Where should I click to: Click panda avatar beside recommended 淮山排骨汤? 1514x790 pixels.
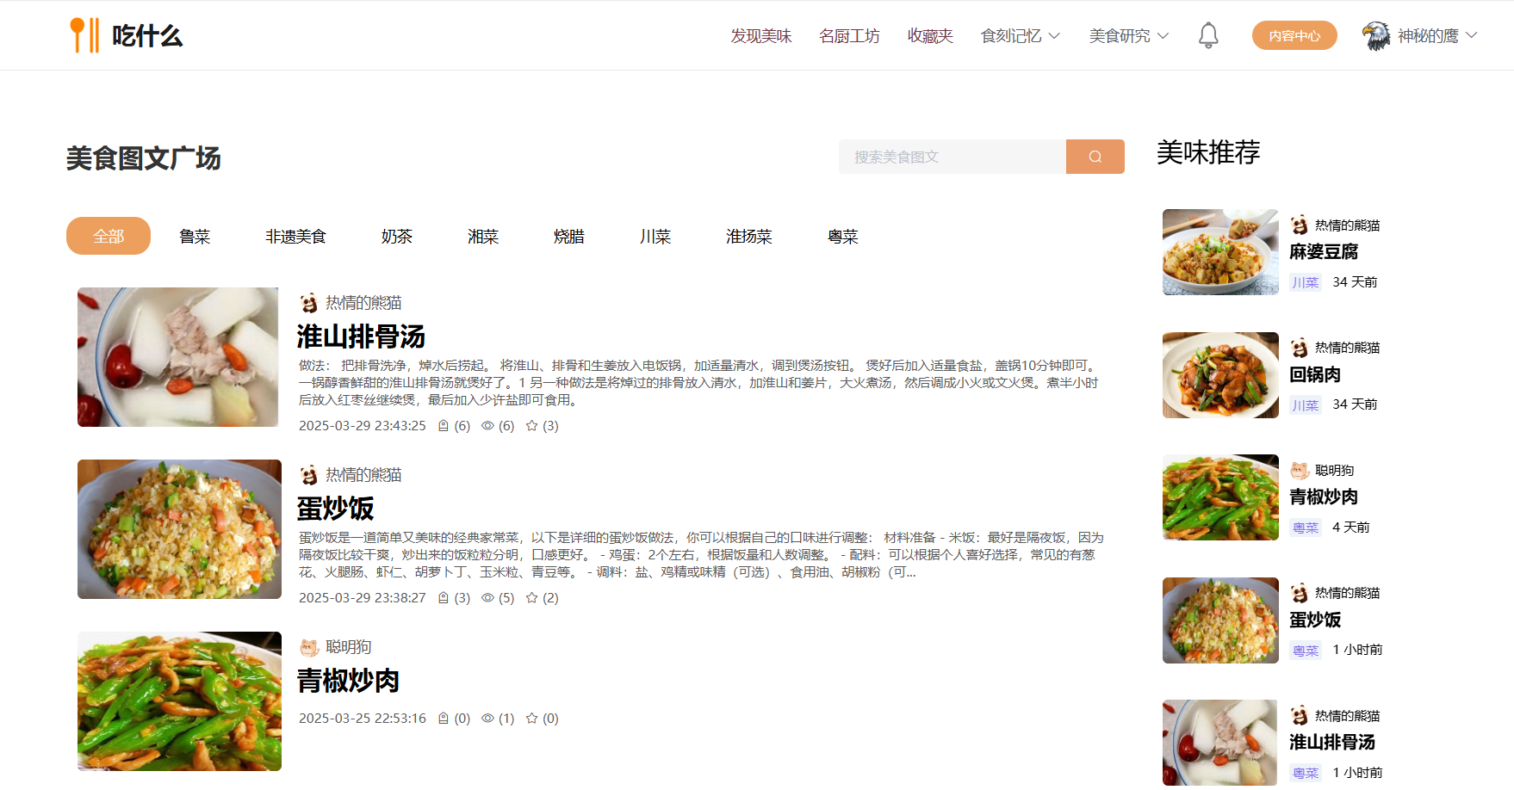(x=1300, y=716)
